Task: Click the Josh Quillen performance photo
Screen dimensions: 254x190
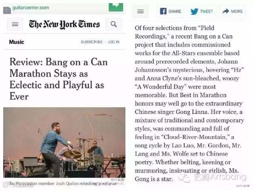Action: [64, 142]
